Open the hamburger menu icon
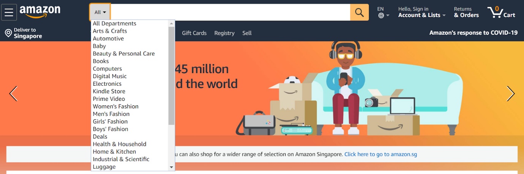524x174 pixels. pos(9,13)
